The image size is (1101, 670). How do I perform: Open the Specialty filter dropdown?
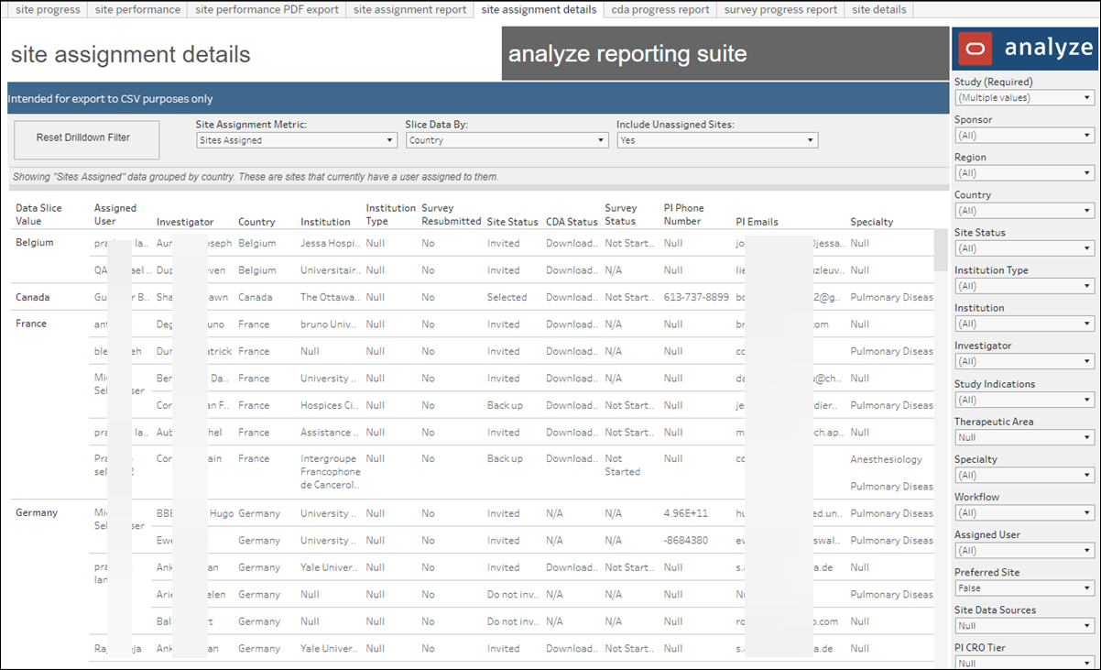(x=1024, y=475)
